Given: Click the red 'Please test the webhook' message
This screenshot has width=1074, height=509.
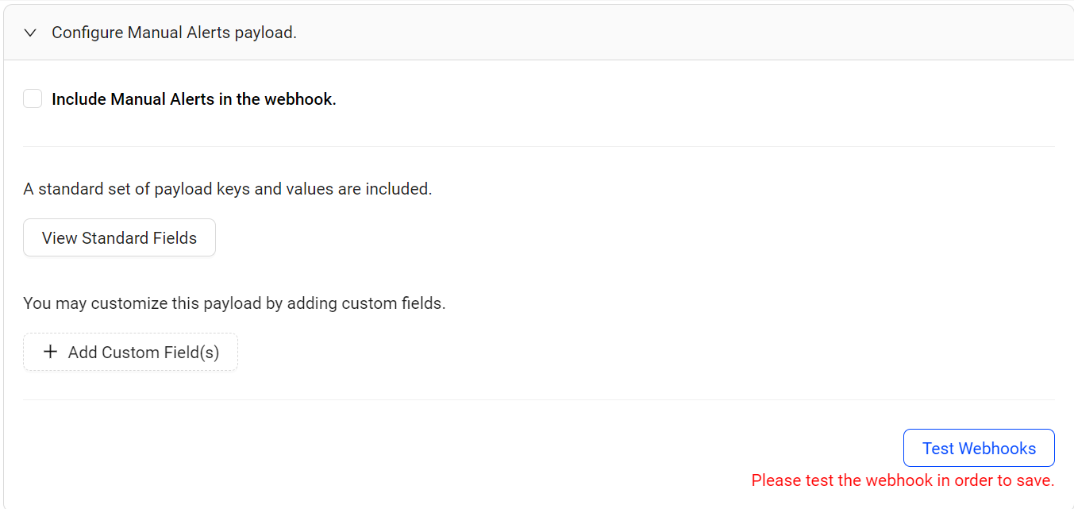Looking at the screenshot, I should click(903, 480).
